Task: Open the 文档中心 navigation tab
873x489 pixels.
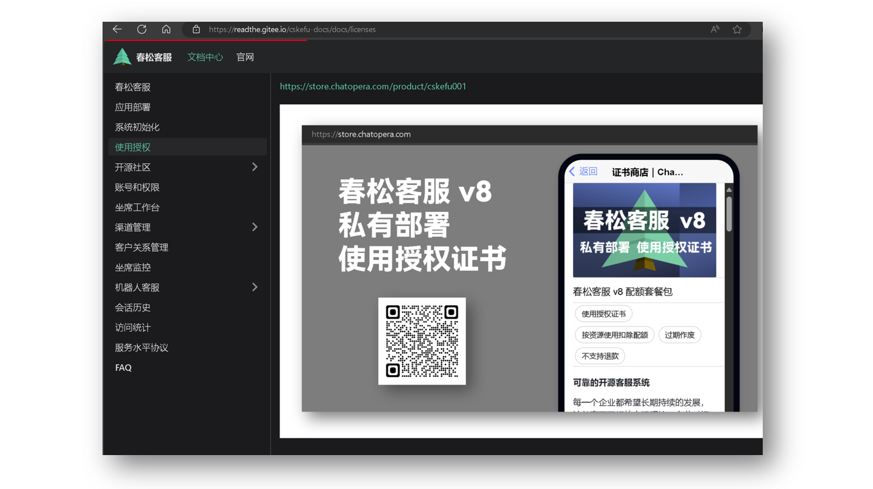Action: [x=205, y=57]
